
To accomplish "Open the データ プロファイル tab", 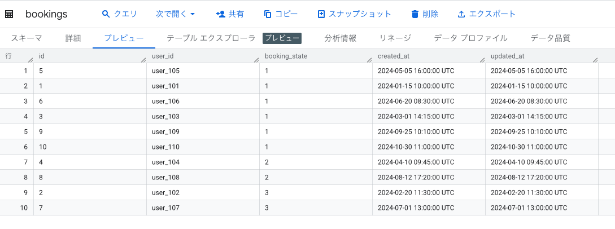I will pos(470,38).
